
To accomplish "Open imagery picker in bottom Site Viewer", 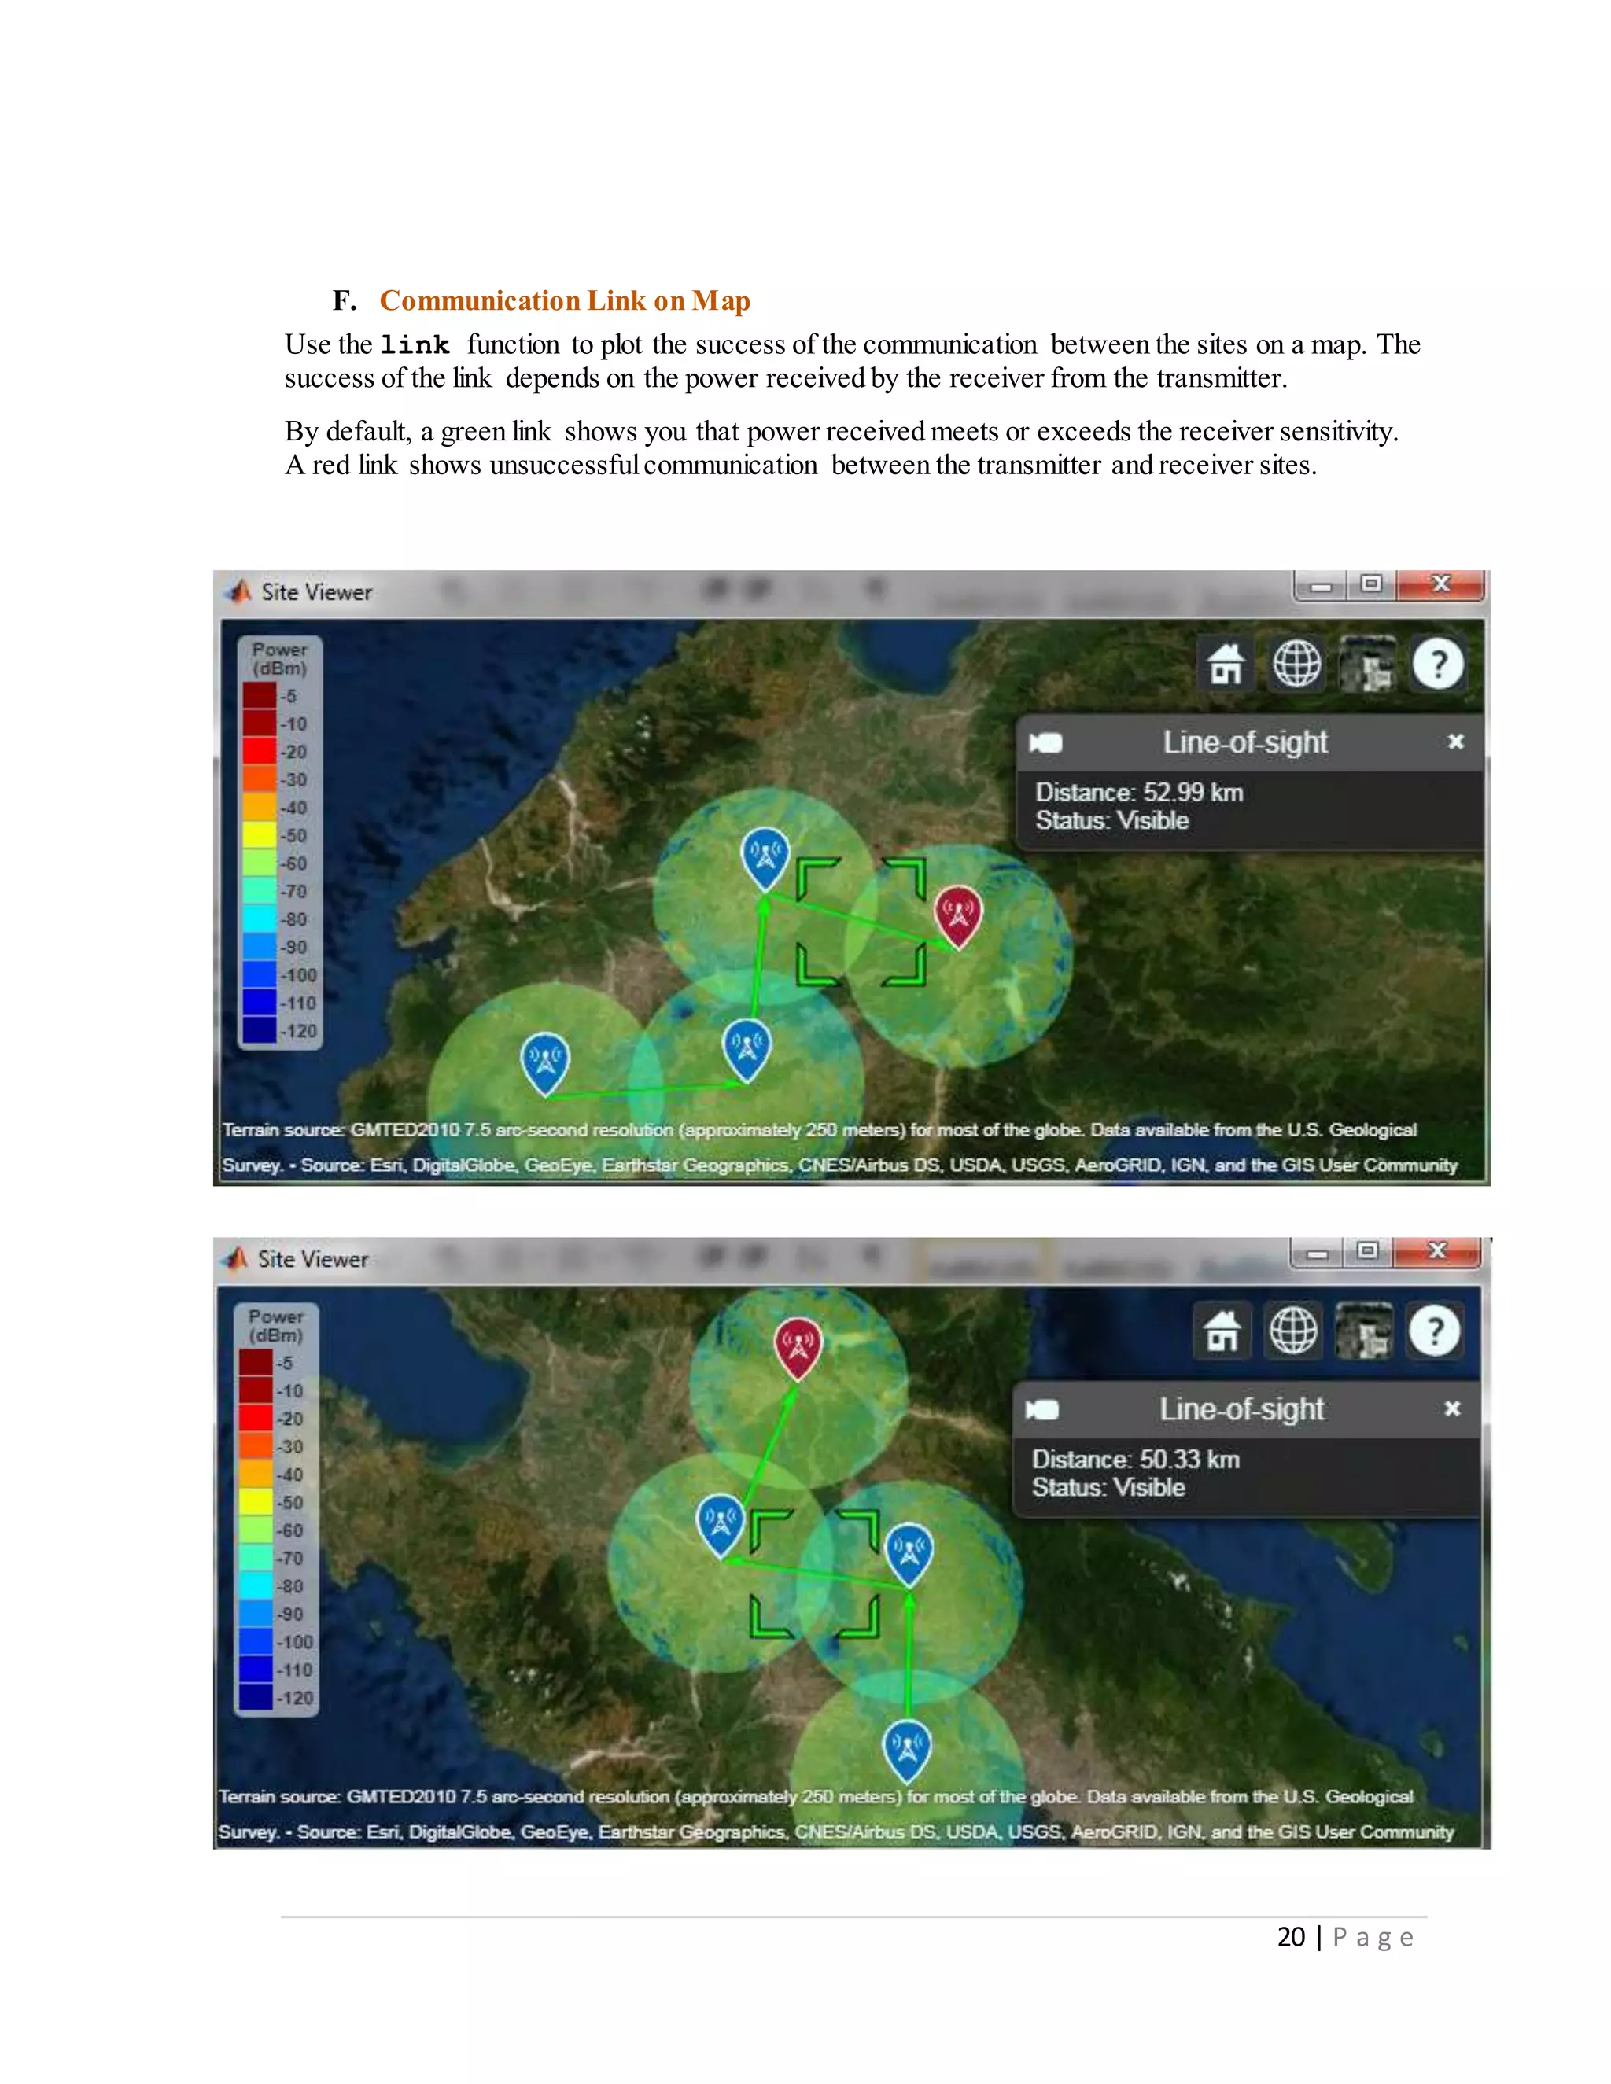I will (1363, 1330).
